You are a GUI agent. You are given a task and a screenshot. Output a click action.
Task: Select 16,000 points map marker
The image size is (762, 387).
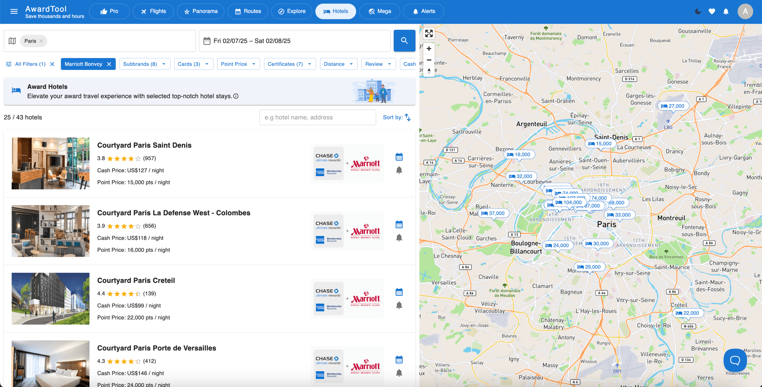tap(519, 155)
